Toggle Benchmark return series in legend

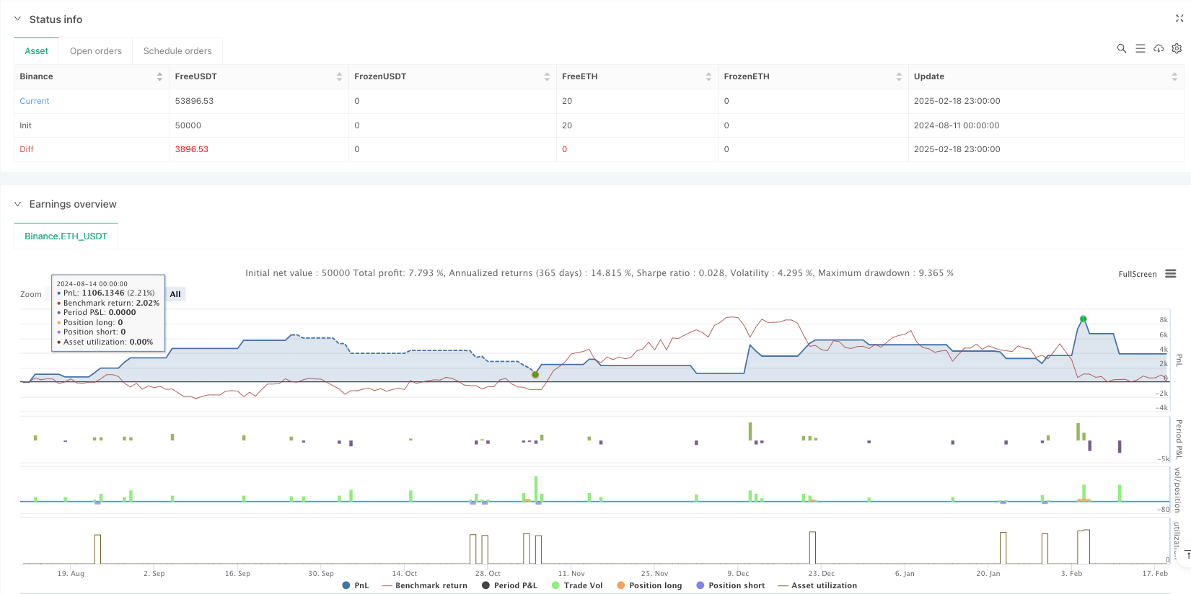(x=425, y=585)
